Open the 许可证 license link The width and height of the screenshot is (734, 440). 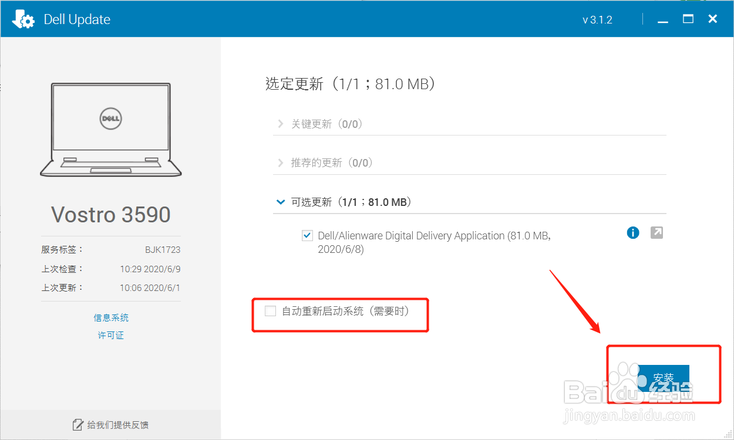111,336
